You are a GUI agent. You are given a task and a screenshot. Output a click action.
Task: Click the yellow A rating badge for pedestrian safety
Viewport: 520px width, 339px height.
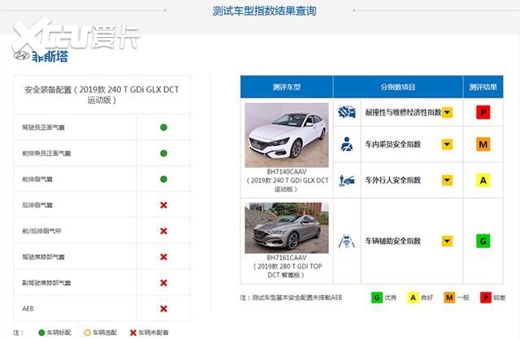point(483,180)
